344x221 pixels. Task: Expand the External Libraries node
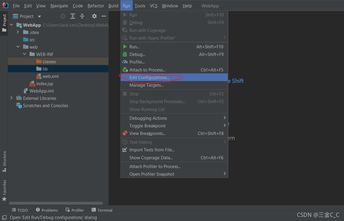click(12, 98)
